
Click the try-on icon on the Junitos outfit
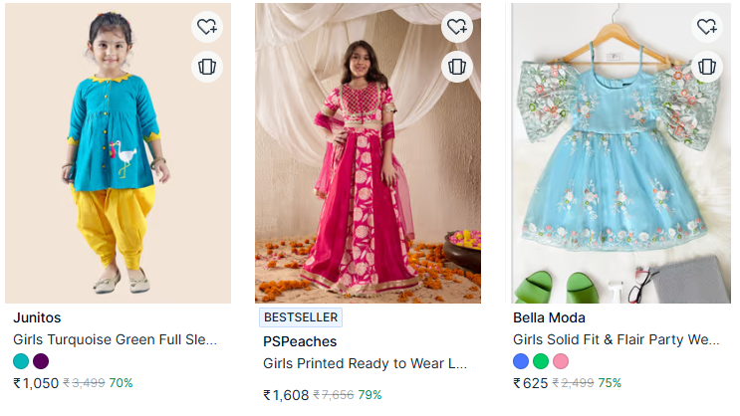tap(207, 67)
